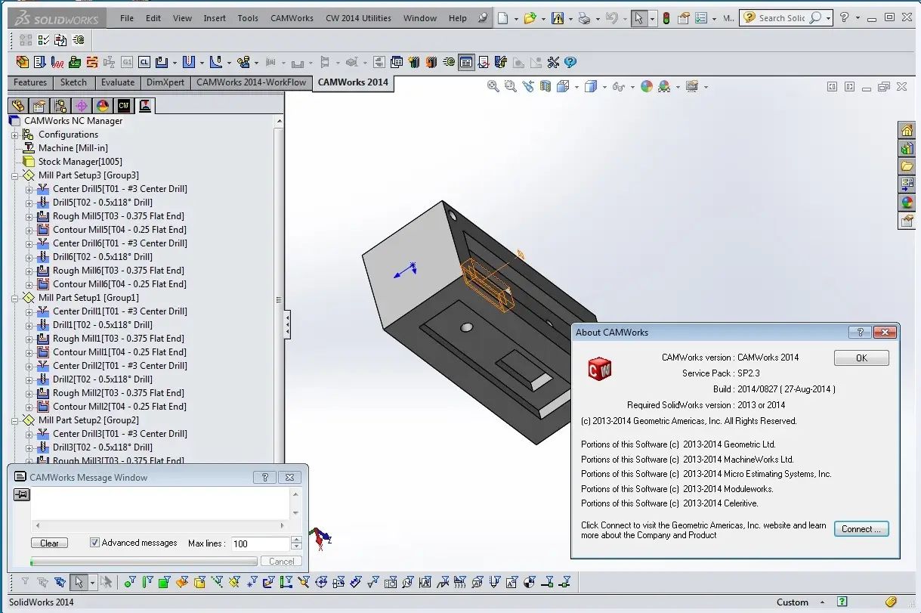Expand the Configurations tree node
Viewport: 921px width, 613px height.
[14, 135]
